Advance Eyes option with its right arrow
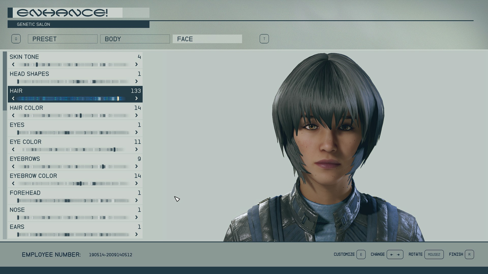This screenshot has height=274, width=488. (136, 132)
